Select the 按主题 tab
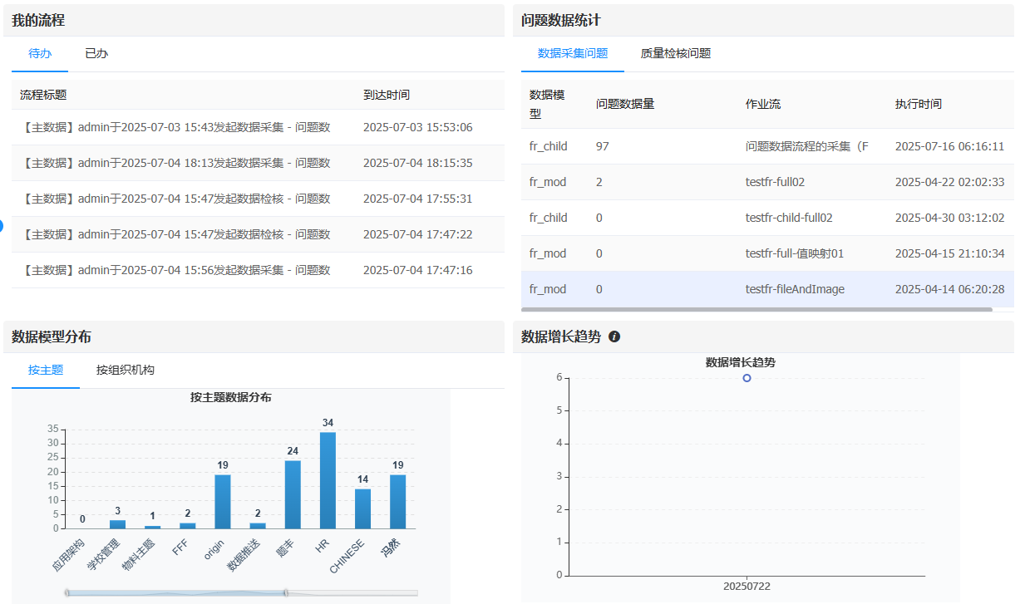The width and height of the screenshot is (1020, 609). pos(46,371)
